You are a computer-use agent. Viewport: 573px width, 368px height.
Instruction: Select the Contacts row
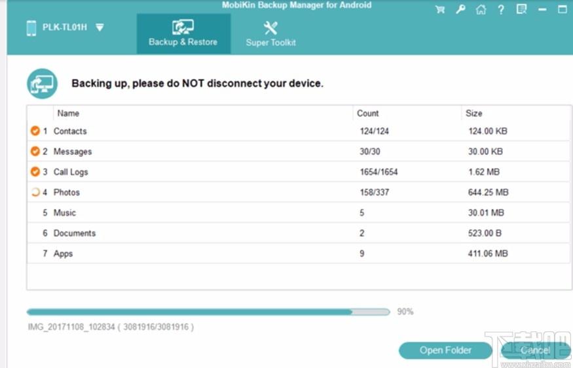[299, 131]
